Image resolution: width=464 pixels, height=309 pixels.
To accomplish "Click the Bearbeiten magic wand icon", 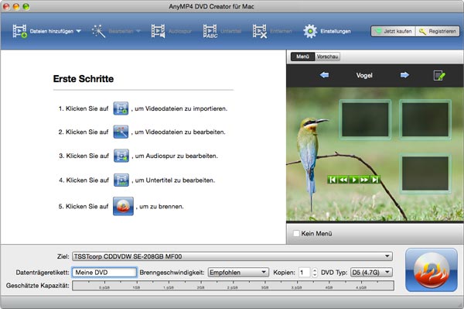I will 98,31.
